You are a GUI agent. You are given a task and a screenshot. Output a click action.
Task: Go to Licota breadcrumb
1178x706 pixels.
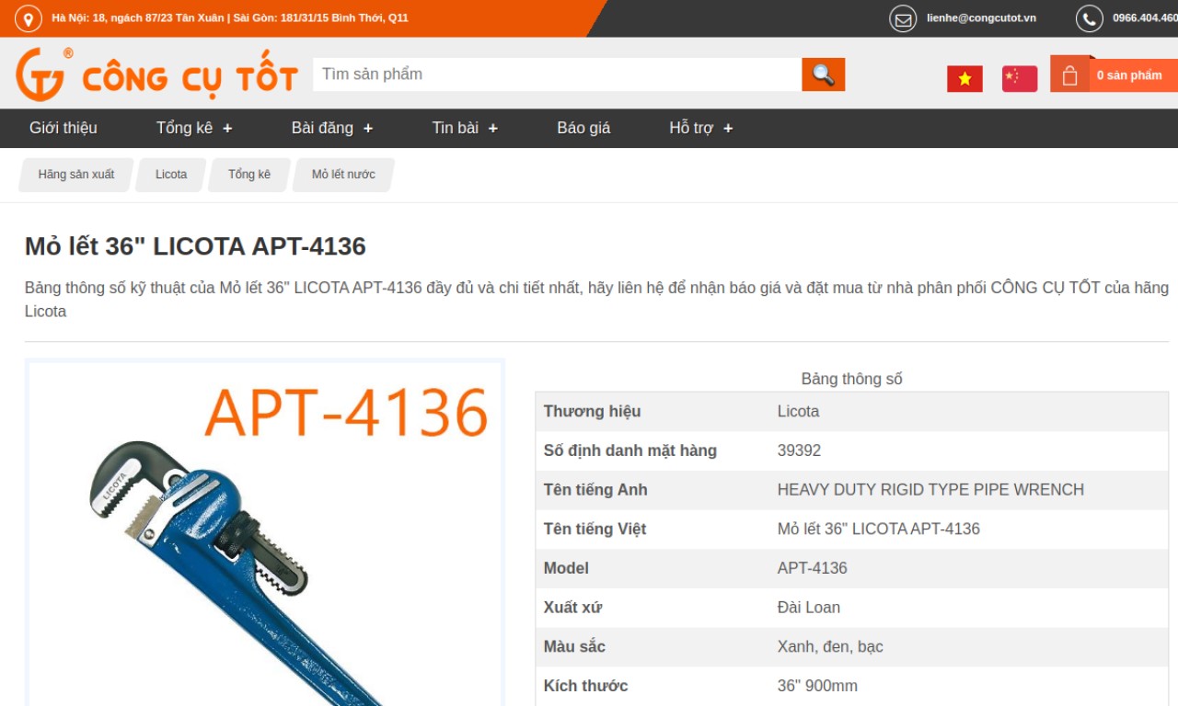pyautogui.click(x=171, y=175)
